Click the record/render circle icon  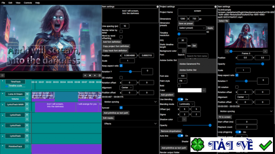[x=100, y=75]
